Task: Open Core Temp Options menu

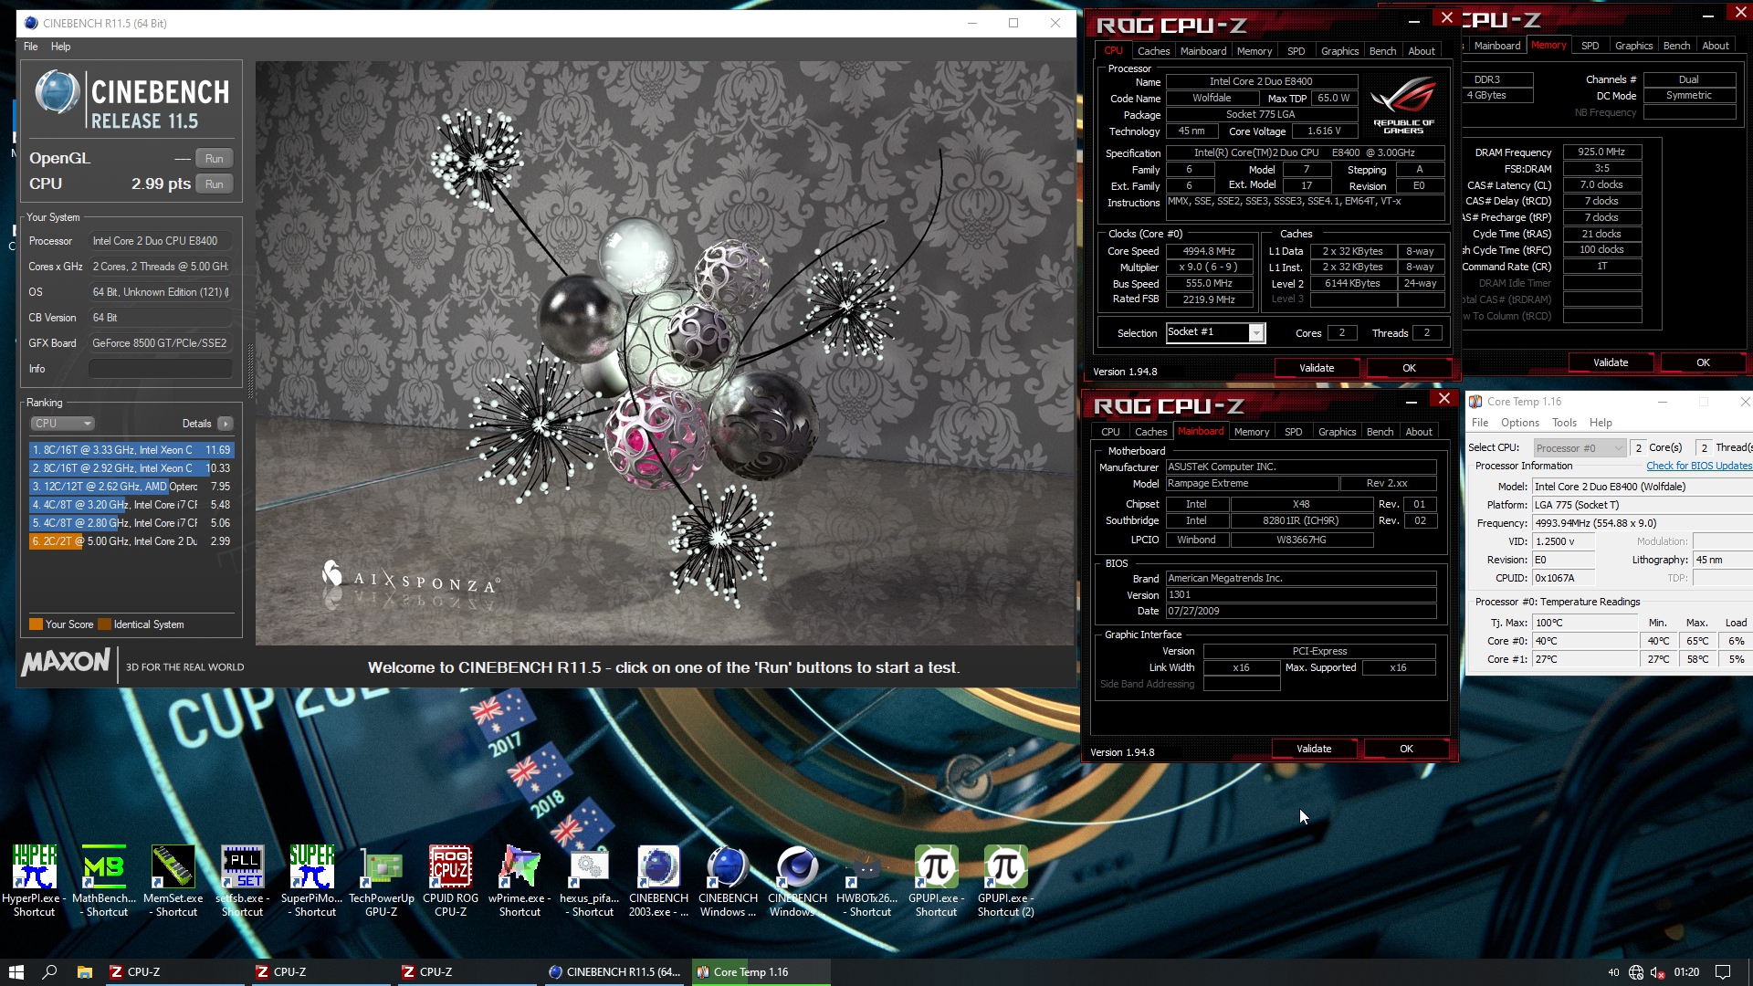Action: point(1519,423)
